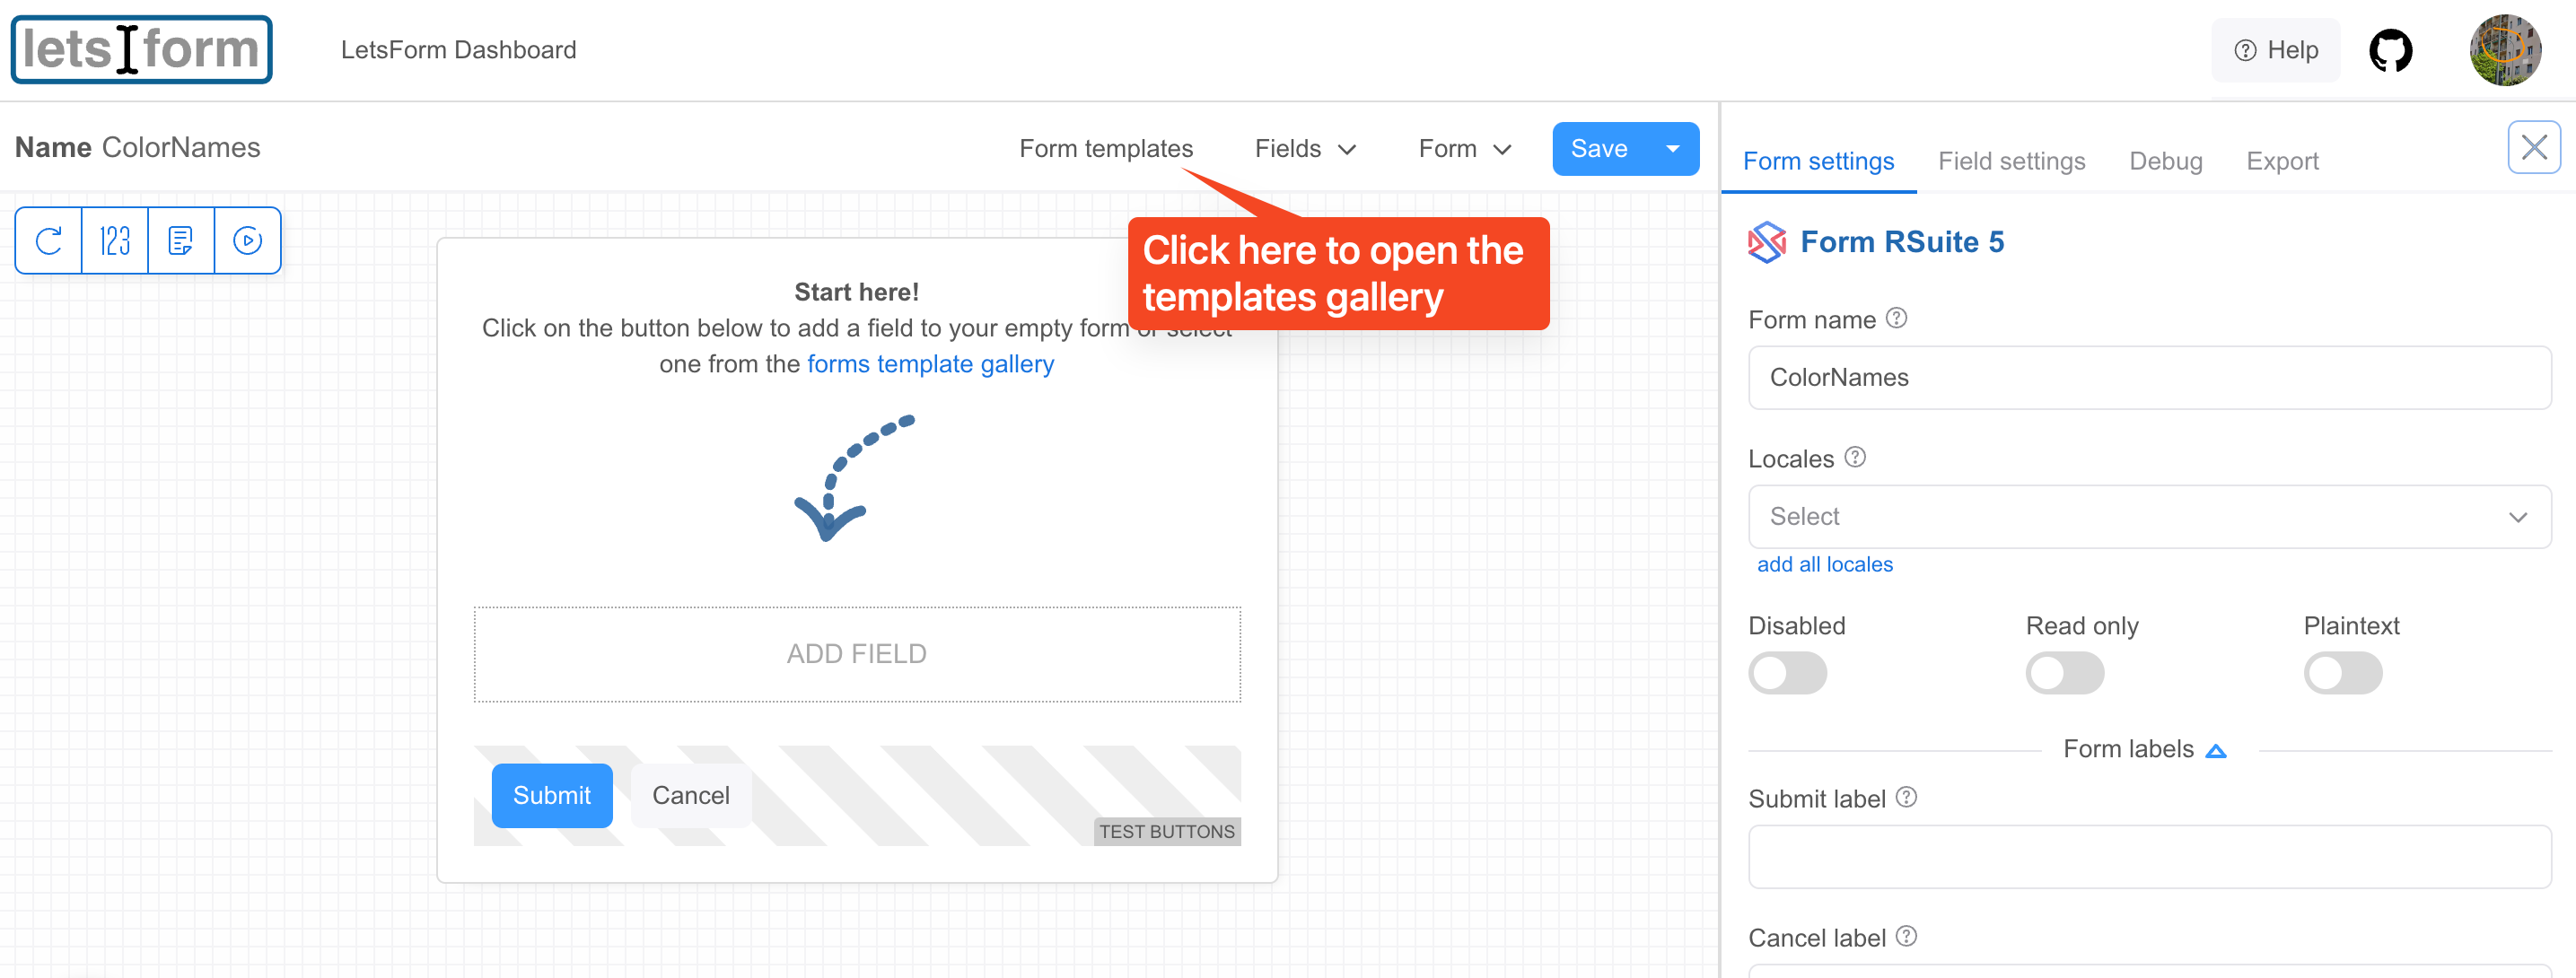The image size is (2576, 978).
Task: Click the GitHub icon in toolbar
Action: [x=2396, y=49]
